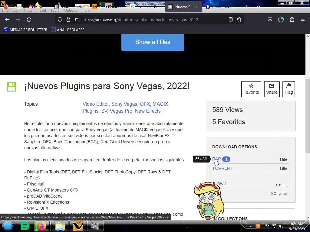Open the tracking protection shield icon
This screenshot has height=232, width=310.
tap(60, 20)
